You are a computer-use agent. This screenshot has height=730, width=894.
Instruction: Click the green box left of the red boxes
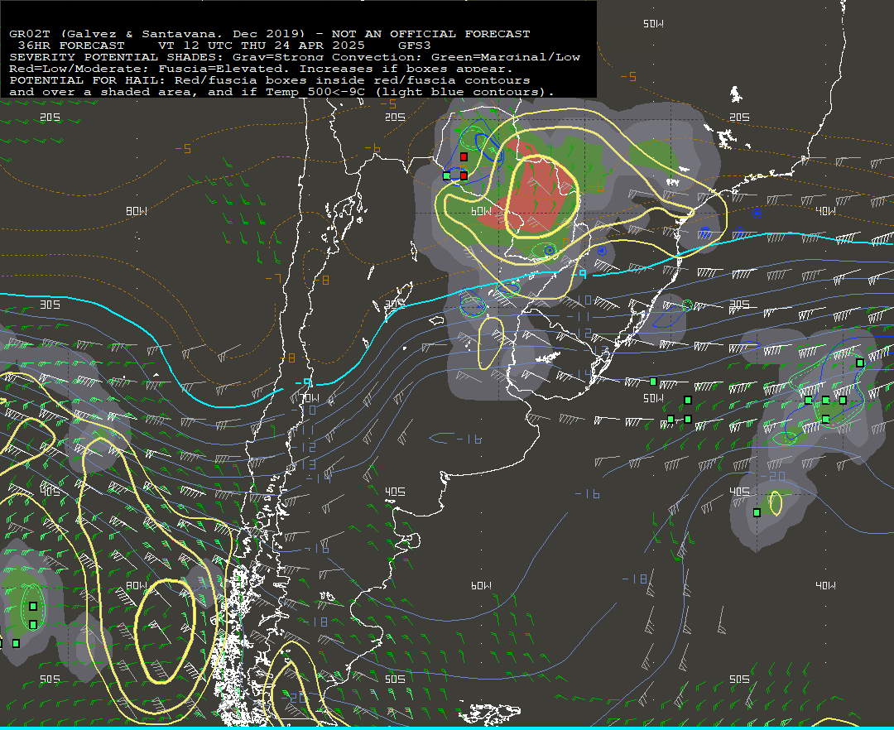pyautogui.click(x=446, y=175)
